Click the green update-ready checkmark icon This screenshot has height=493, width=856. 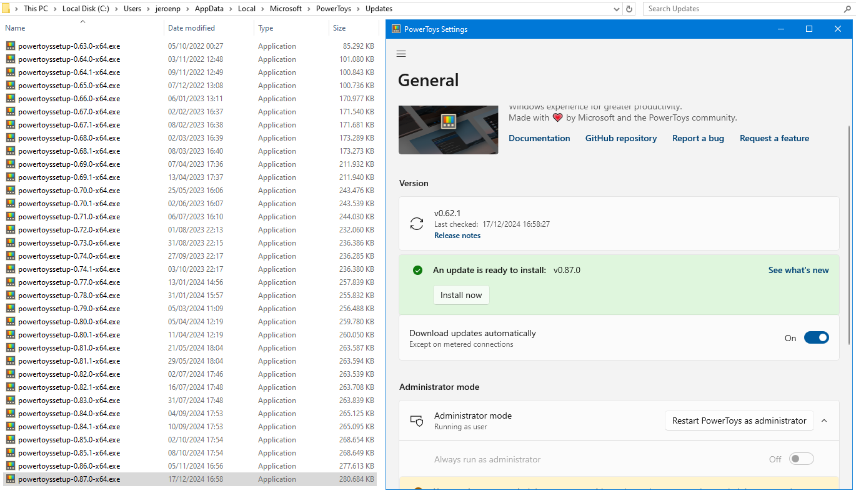coord(417,270)
